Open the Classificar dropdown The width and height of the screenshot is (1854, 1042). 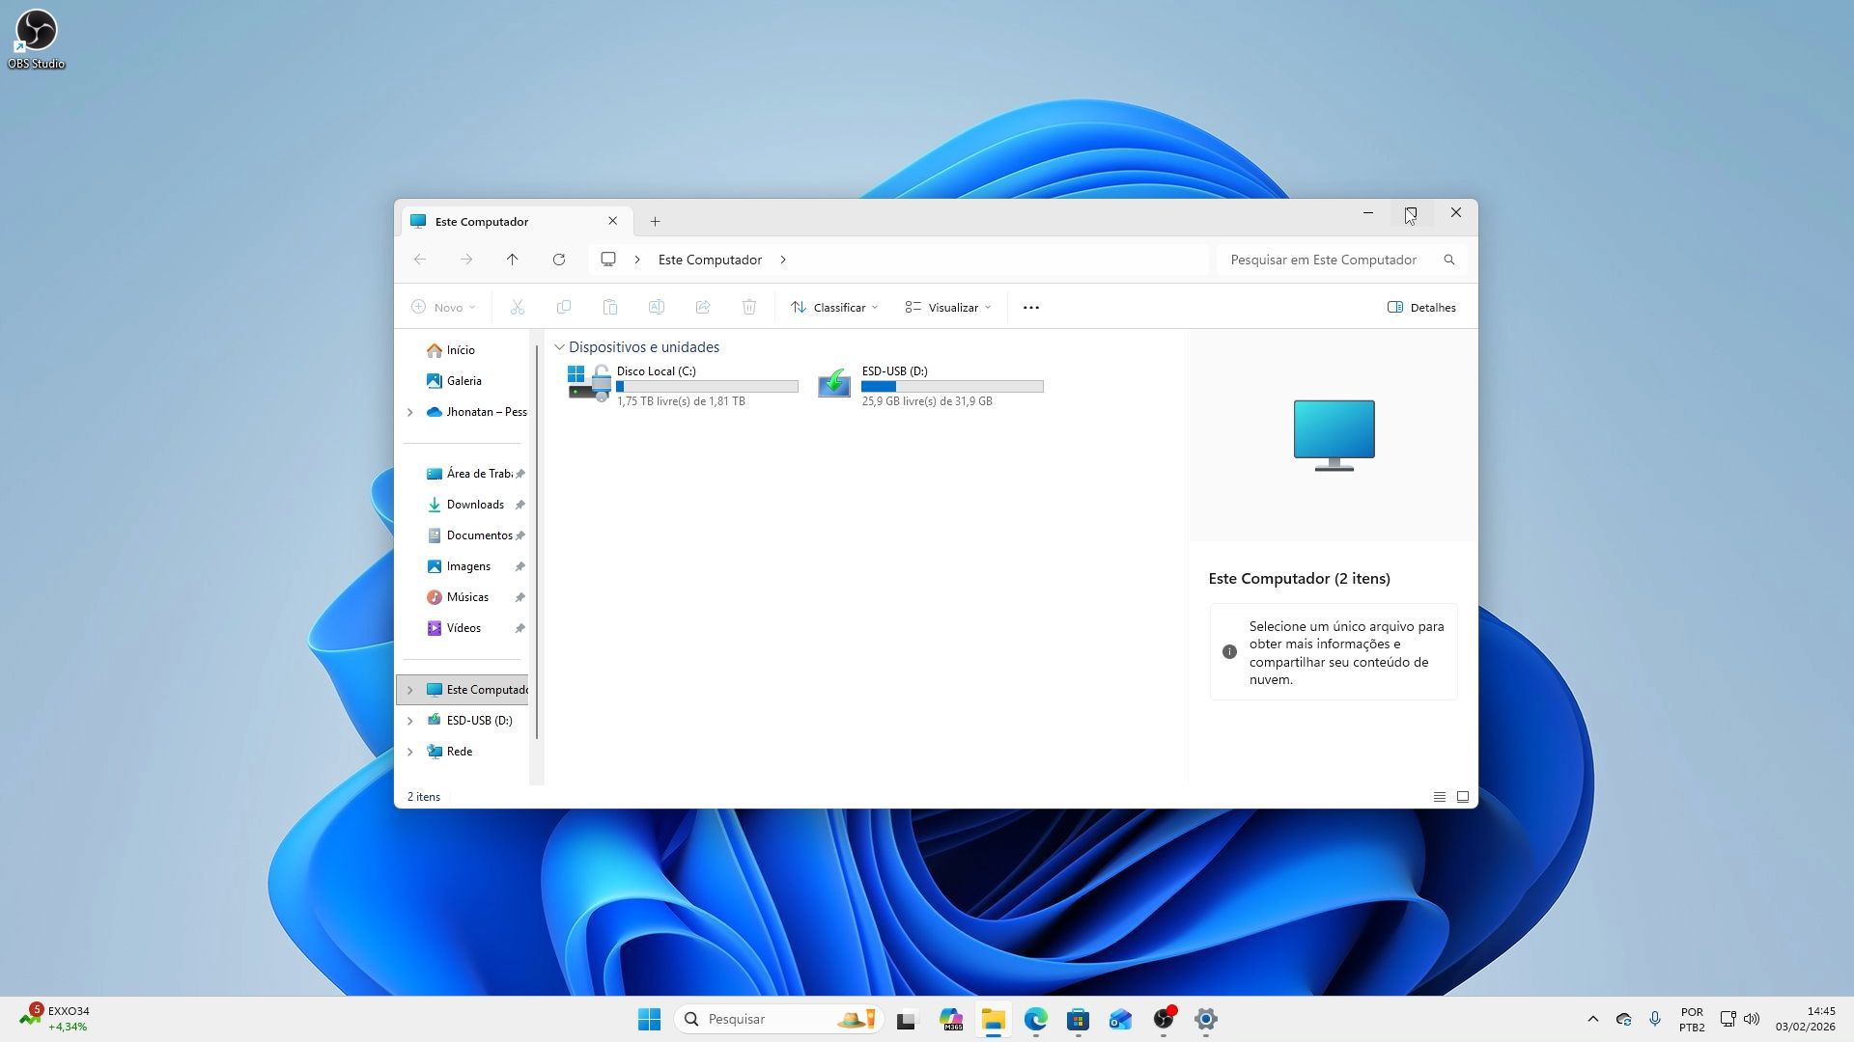point(835,308)
